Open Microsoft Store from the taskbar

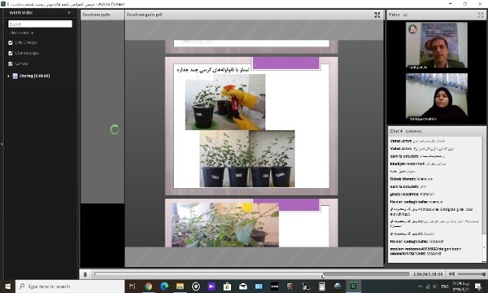coord(227,286)
